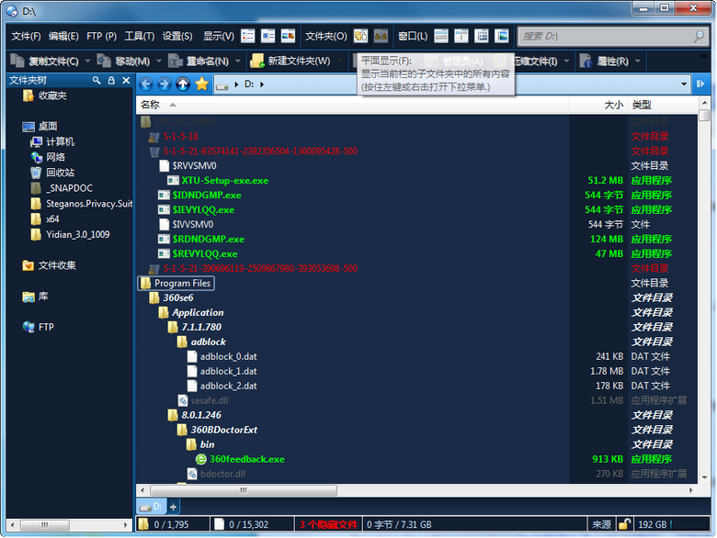Click the blue Back navigation arrow

pos(145,84)
